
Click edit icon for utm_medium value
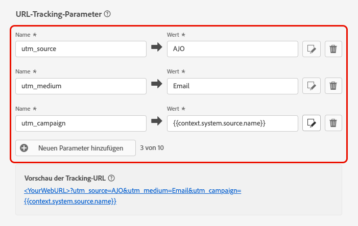(x=312, y=86)
